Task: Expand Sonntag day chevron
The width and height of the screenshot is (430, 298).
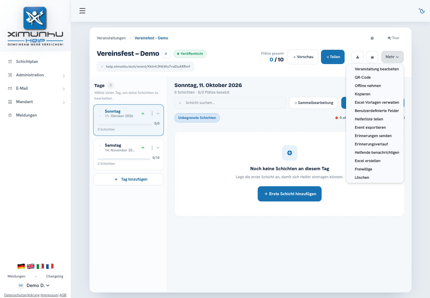Action: pos(158,114)
